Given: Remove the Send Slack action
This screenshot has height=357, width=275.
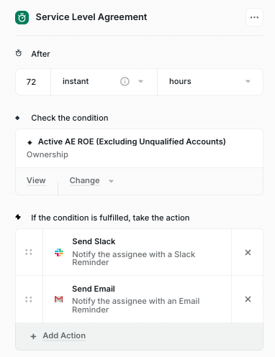Looking at the screenshot, I should [248, 252].
